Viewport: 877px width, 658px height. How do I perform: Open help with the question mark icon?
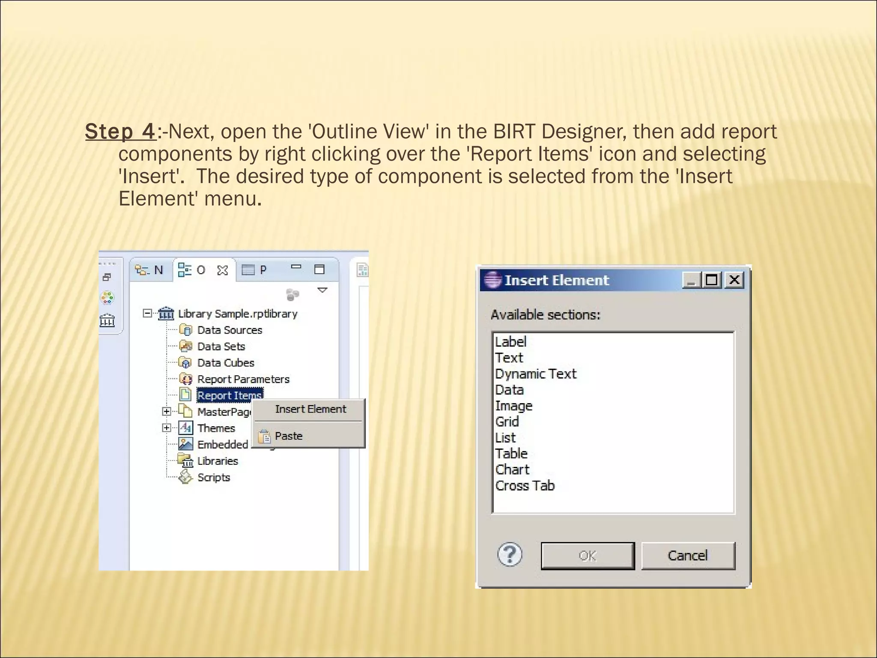[x=510, y=555]
